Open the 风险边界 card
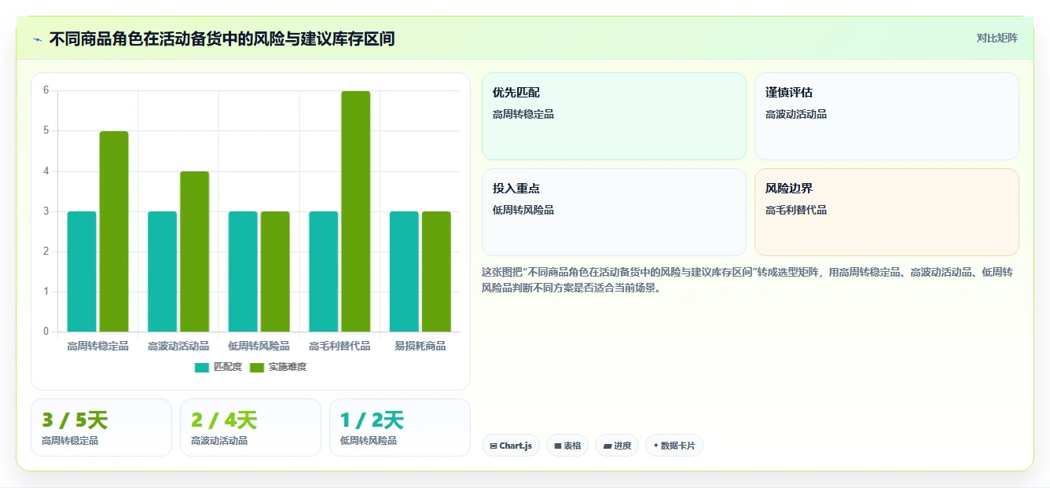The image size is (1050, 488). coord(887,212)
